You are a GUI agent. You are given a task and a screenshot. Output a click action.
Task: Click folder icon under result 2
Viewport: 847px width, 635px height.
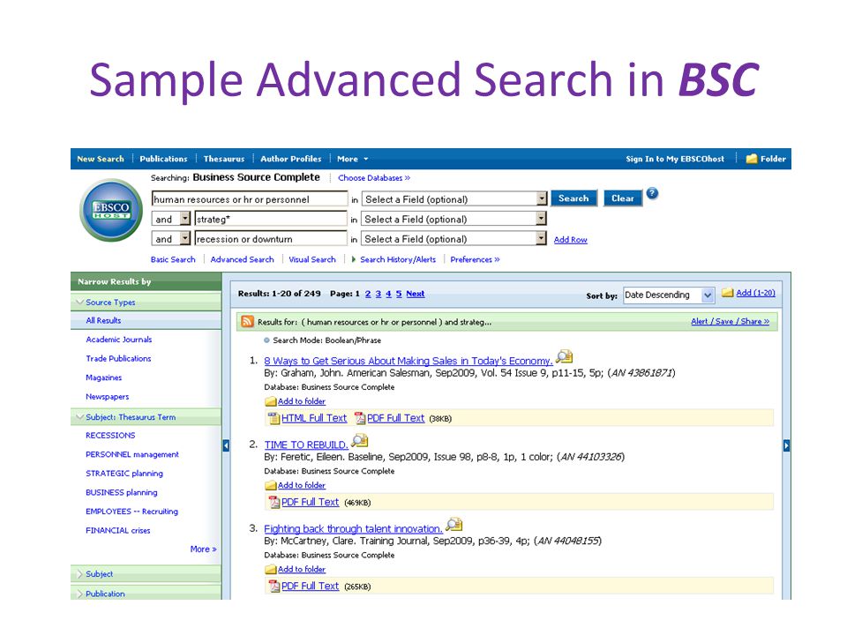coord(271,485)
